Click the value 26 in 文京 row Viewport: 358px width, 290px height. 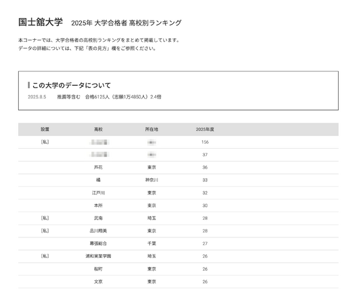tap(205, 282)
